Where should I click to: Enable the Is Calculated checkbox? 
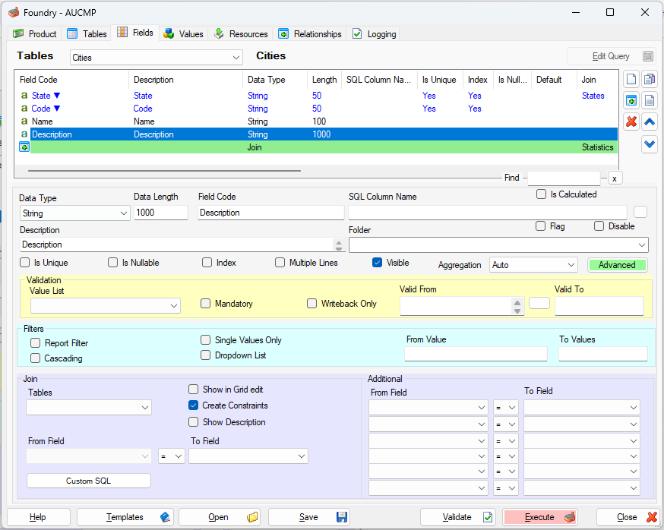coord(541,194)
